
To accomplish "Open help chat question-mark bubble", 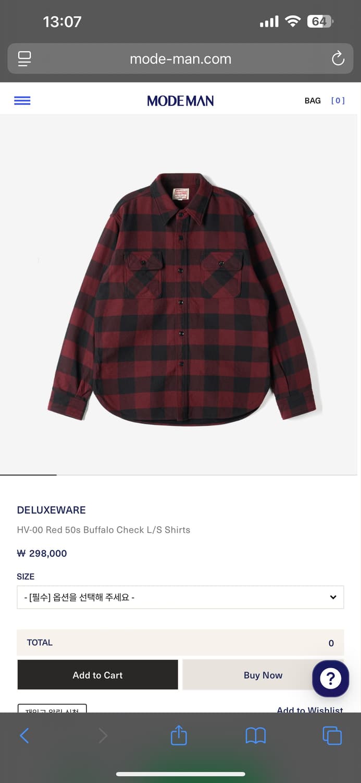I will click(x=330, y=679).
